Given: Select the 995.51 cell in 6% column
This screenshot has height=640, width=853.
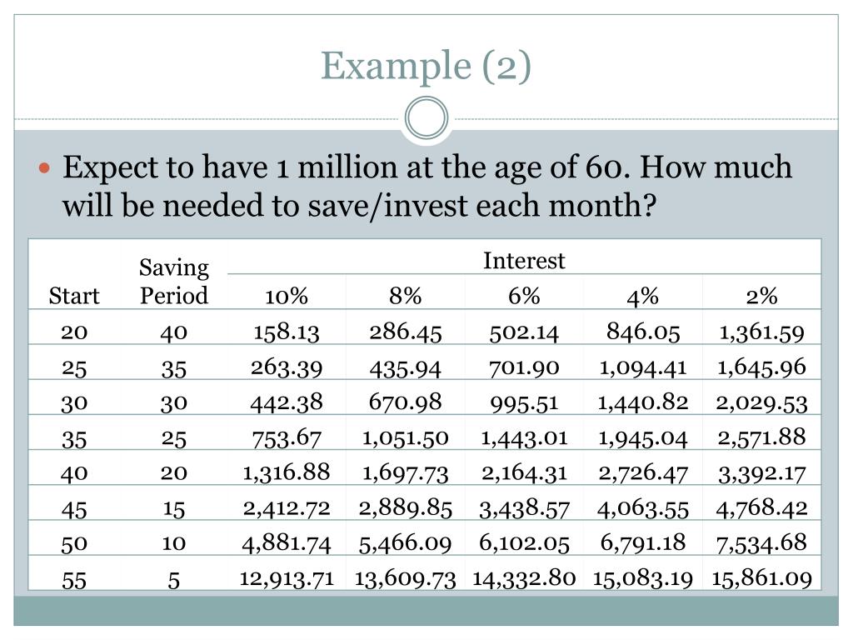Looking at the screenshot, I should (x=524, y=402).
